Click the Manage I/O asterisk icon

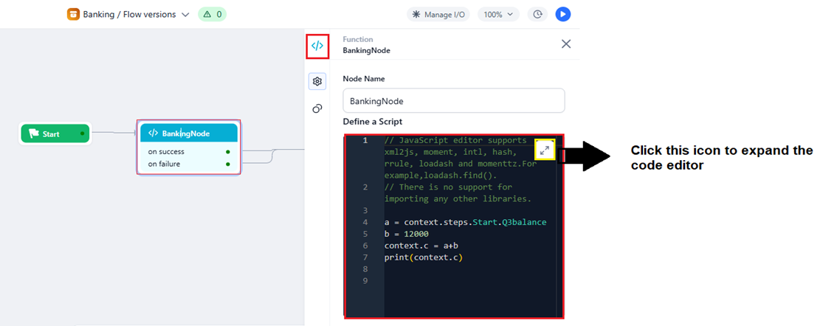(416, 15)
